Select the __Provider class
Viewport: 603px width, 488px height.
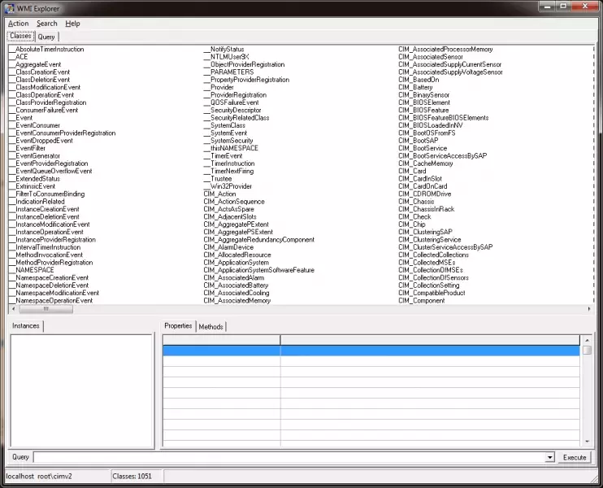pos(219,87)
